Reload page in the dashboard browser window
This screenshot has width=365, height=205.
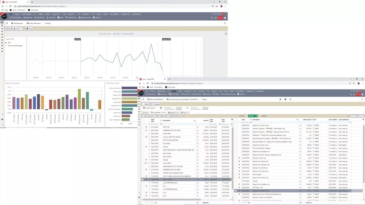[x=10, y=6]
